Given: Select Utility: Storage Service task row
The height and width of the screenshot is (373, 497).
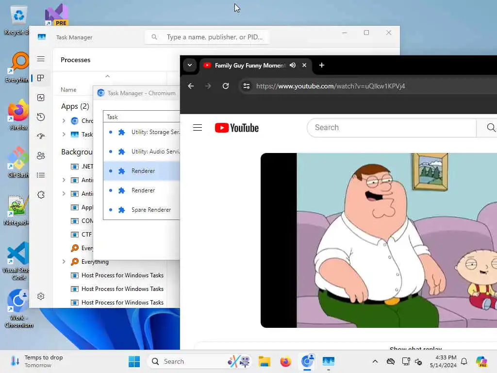Looking at the screenshot, I should tap(142, 132).
